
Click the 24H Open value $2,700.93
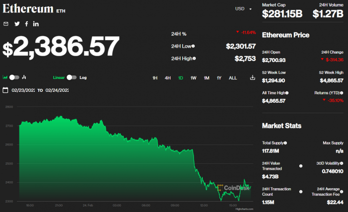tap(273, 60)
